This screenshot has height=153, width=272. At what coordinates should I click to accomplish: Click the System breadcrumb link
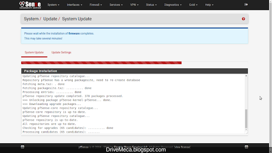(x=31, y=19)
